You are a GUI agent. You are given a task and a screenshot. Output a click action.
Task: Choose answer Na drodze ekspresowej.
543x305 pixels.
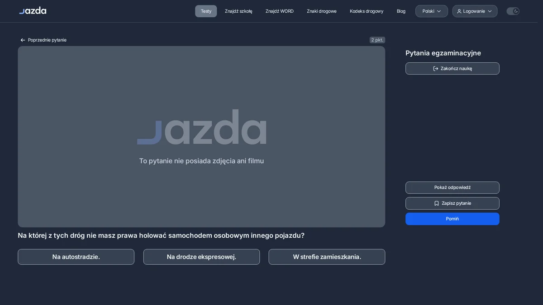[x=201, y=257]
